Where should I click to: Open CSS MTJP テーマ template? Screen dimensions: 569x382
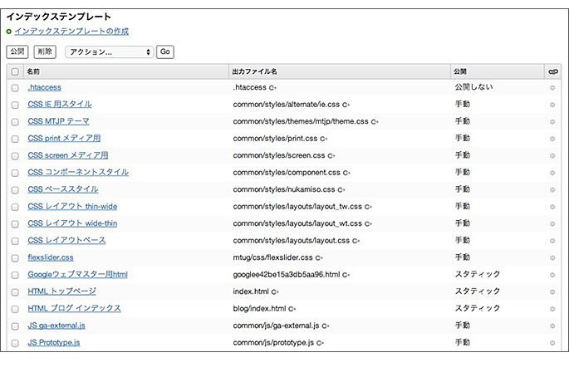coord(58,121)
